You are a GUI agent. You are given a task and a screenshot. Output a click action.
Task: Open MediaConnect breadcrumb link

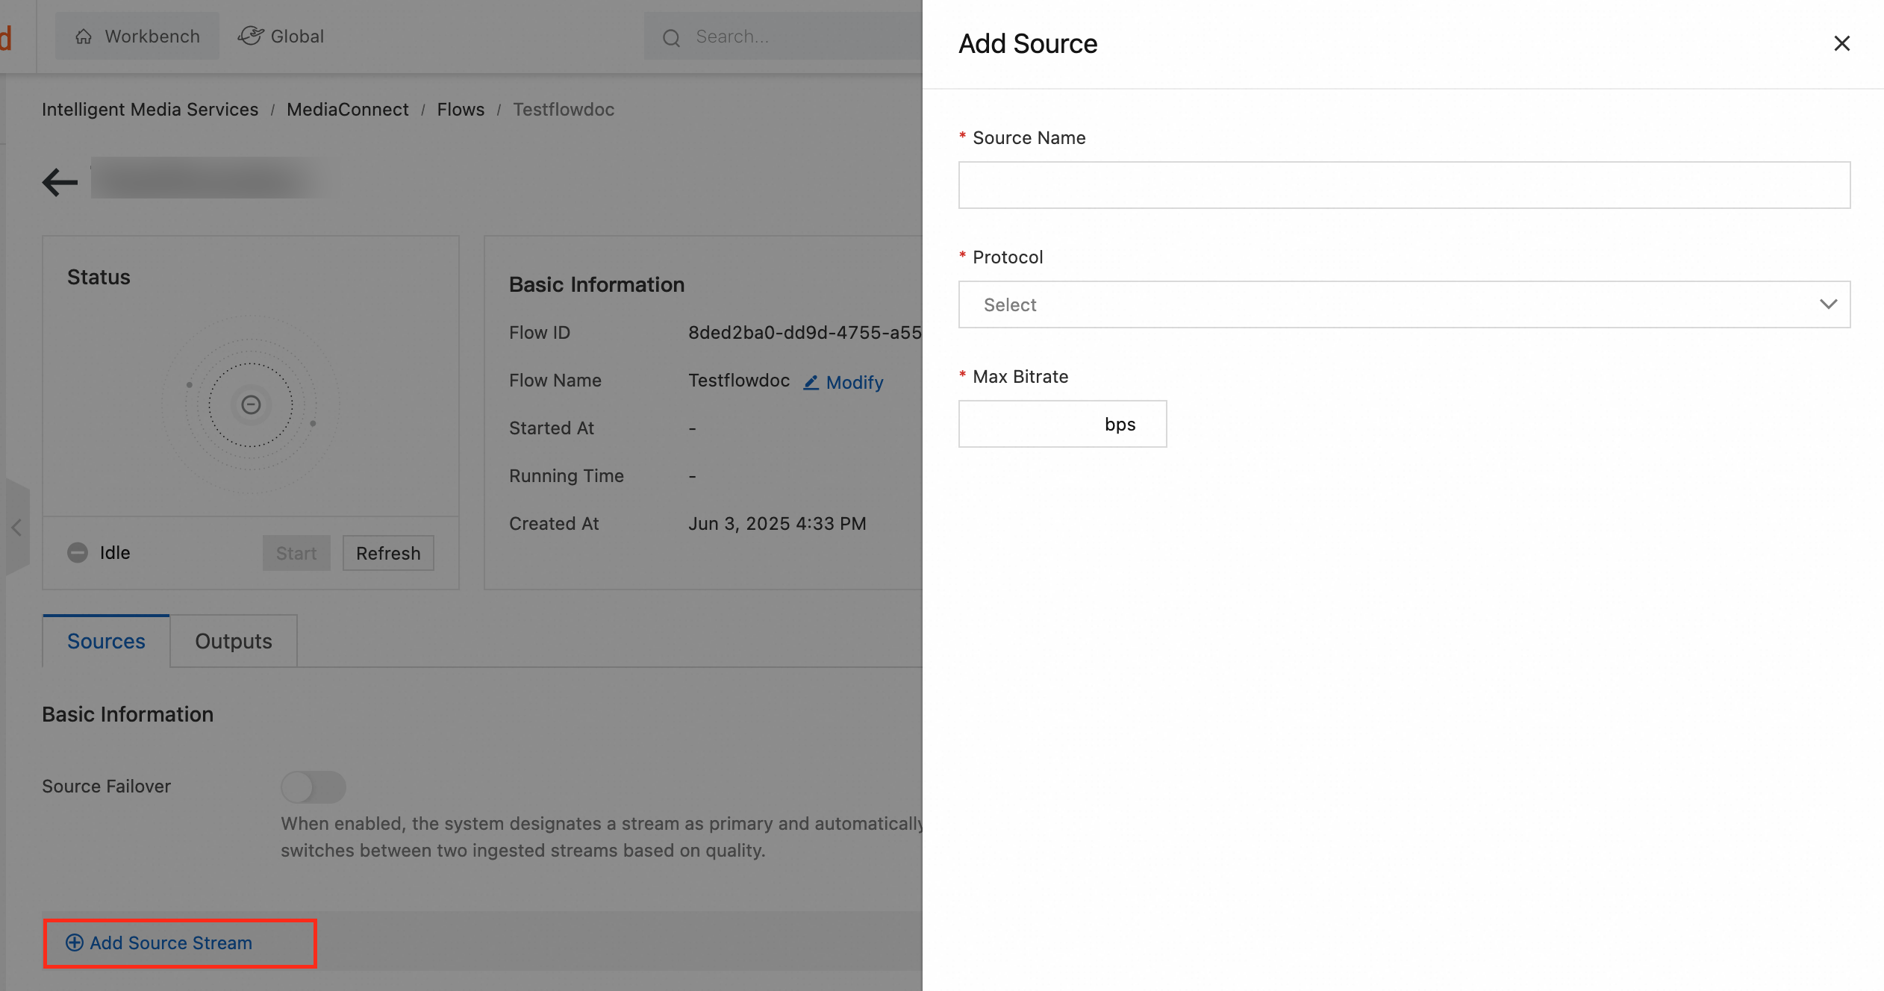pos(347,110)
